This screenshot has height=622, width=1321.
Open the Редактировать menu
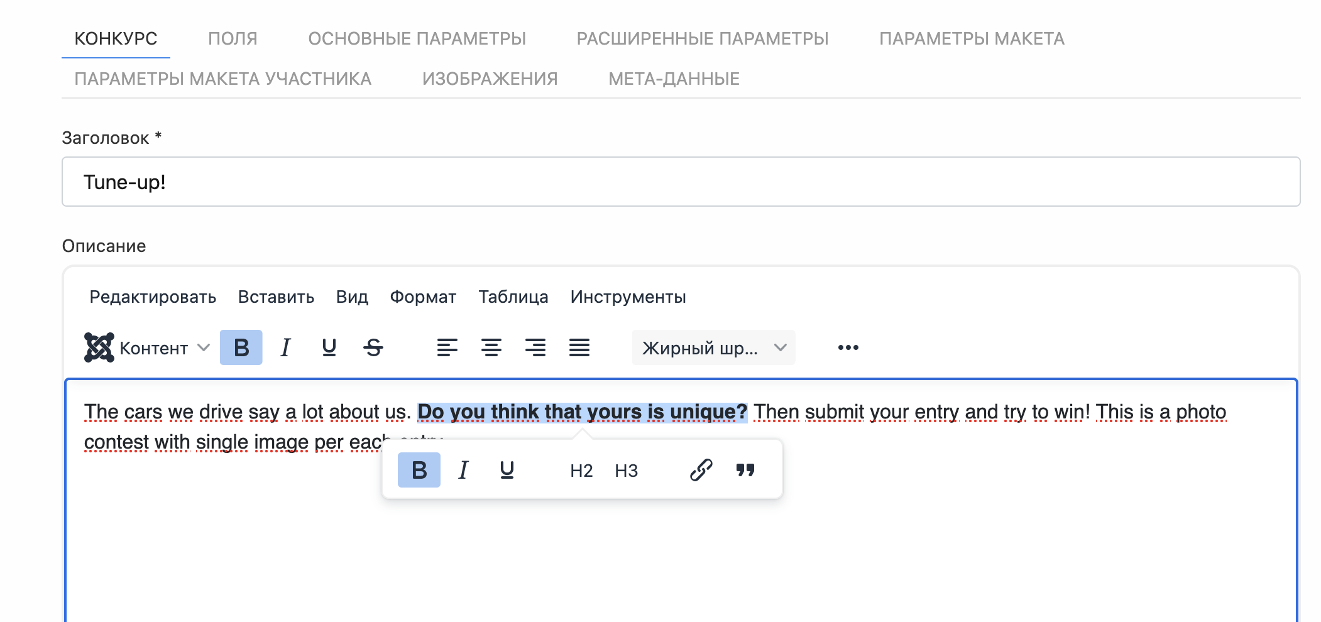153,297
